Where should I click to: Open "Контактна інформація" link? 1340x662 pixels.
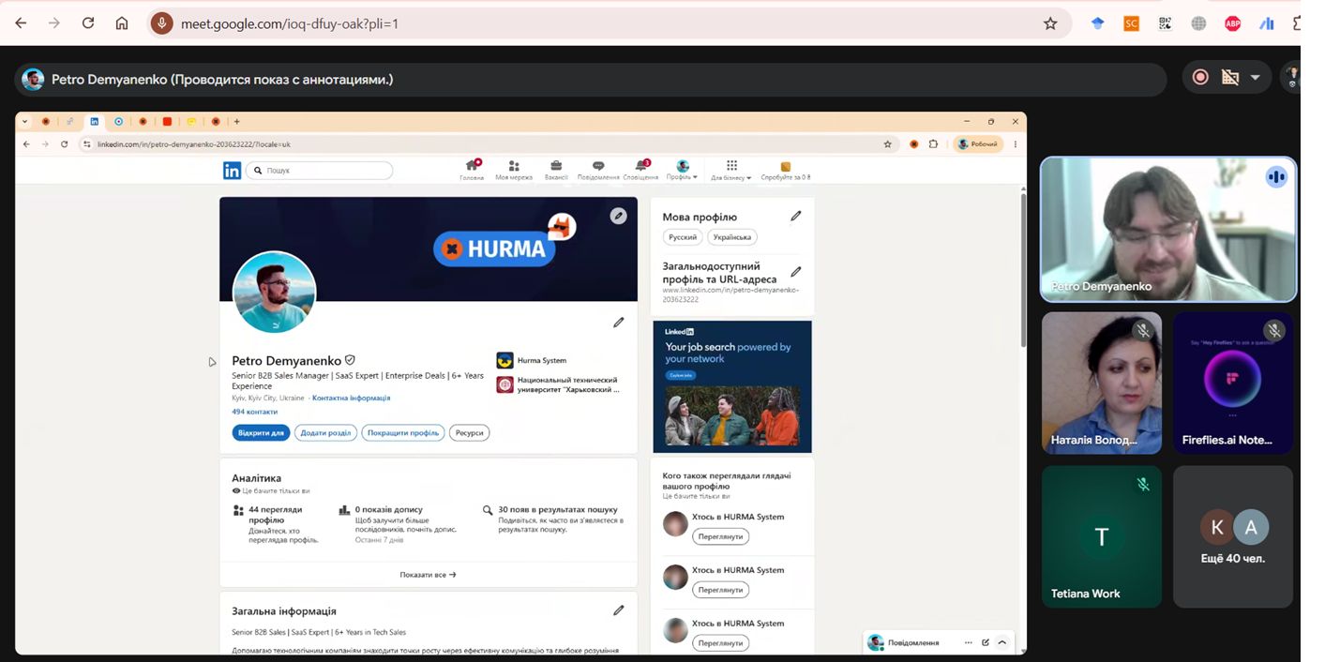pos(351,398)
